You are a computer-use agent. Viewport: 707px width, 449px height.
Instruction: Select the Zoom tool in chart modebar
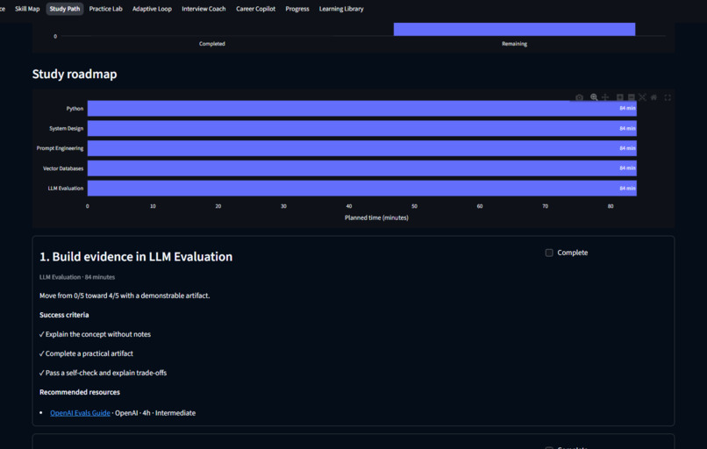point(594,97)
